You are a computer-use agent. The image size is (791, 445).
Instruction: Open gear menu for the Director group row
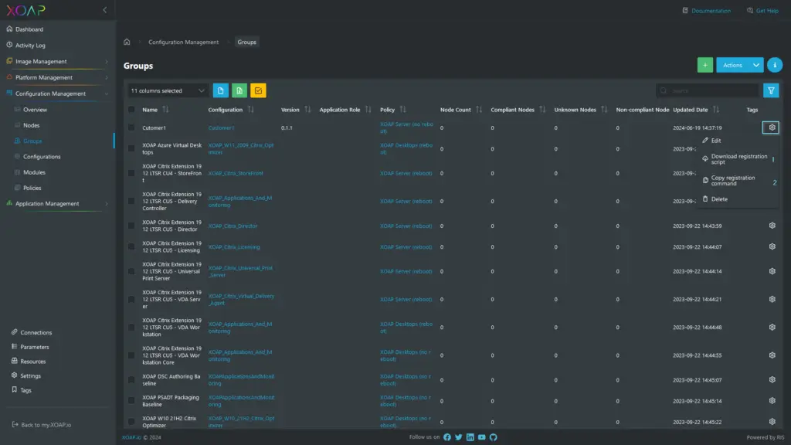(x=772, y=226)
